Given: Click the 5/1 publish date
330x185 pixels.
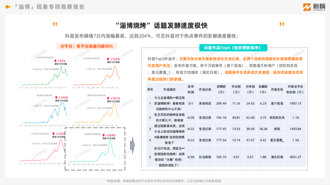Looking at the screenshot, I should 191,103.
